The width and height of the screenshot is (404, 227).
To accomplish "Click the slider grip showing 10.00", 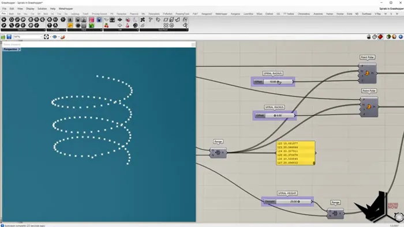I will click(278, 82).
